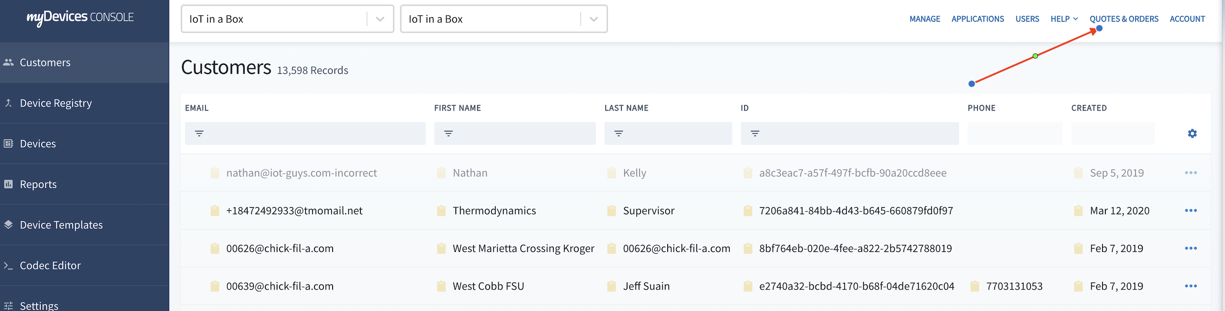Image resolution: width=1225 pixels, height=311 pixels.
Task: Open the ACCOUNT link
Action: pos(1187,19)
